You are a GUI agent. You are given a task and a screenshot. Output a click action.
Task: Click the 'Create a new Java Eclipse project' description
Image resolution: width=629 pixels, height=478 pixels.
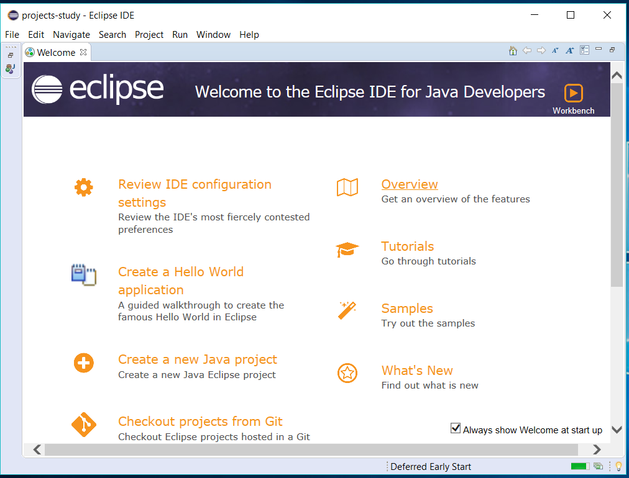197,375
